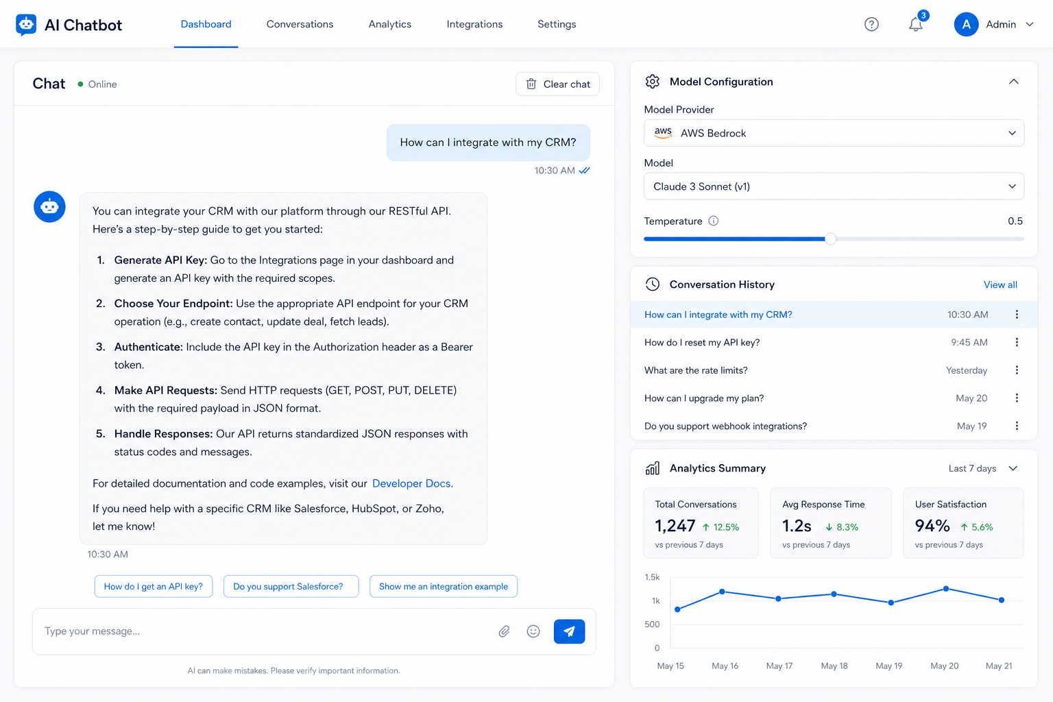Click the Avg Response Time 1.2s card
The height and width of the screenshot is (702, 1053).
point(830,523)
